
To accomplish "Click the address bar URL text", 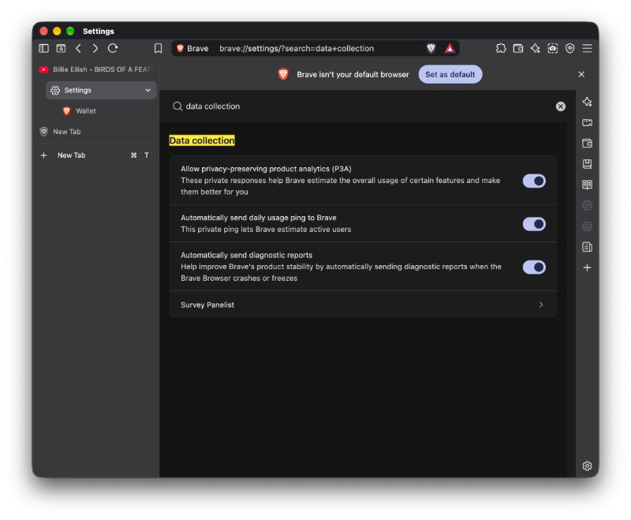I will pos(297,48).
